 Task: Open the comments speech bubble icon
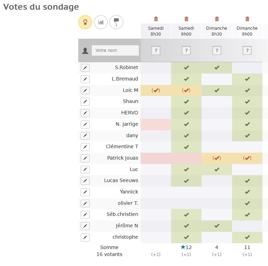pos(116,22)
